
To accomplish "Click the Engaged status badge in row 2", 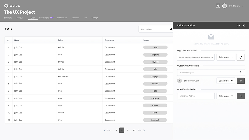I will [x=155, y=55].
